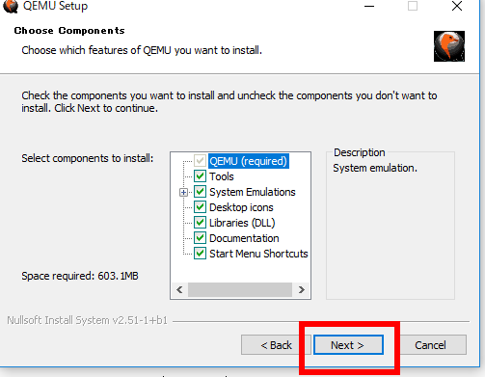Click the Next > button
This screenshot has width=485, height=377.
348,345
